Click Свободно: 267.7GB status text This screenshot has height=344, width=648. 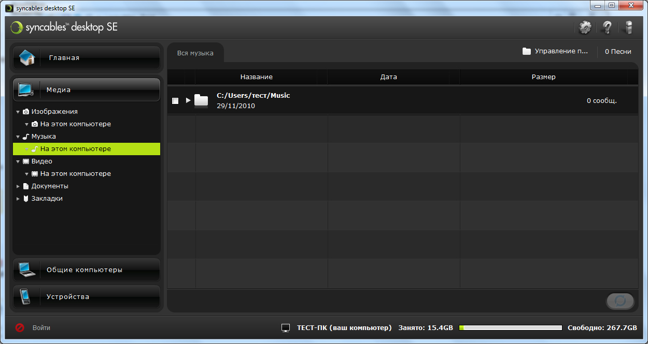pos(602,328)
